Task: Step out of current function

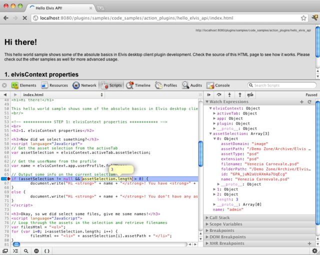Action: [x=240, y=94]
